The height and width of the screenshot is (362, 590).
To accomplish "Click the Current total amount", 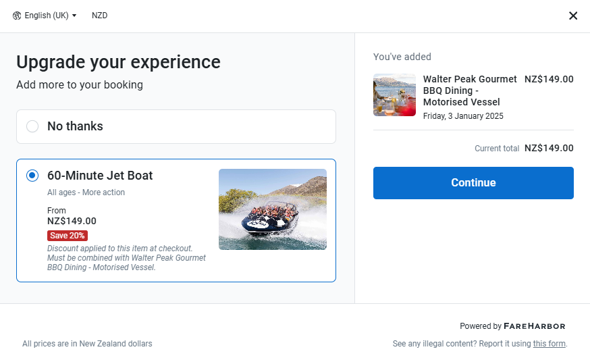I will click(x=549, y=149).
